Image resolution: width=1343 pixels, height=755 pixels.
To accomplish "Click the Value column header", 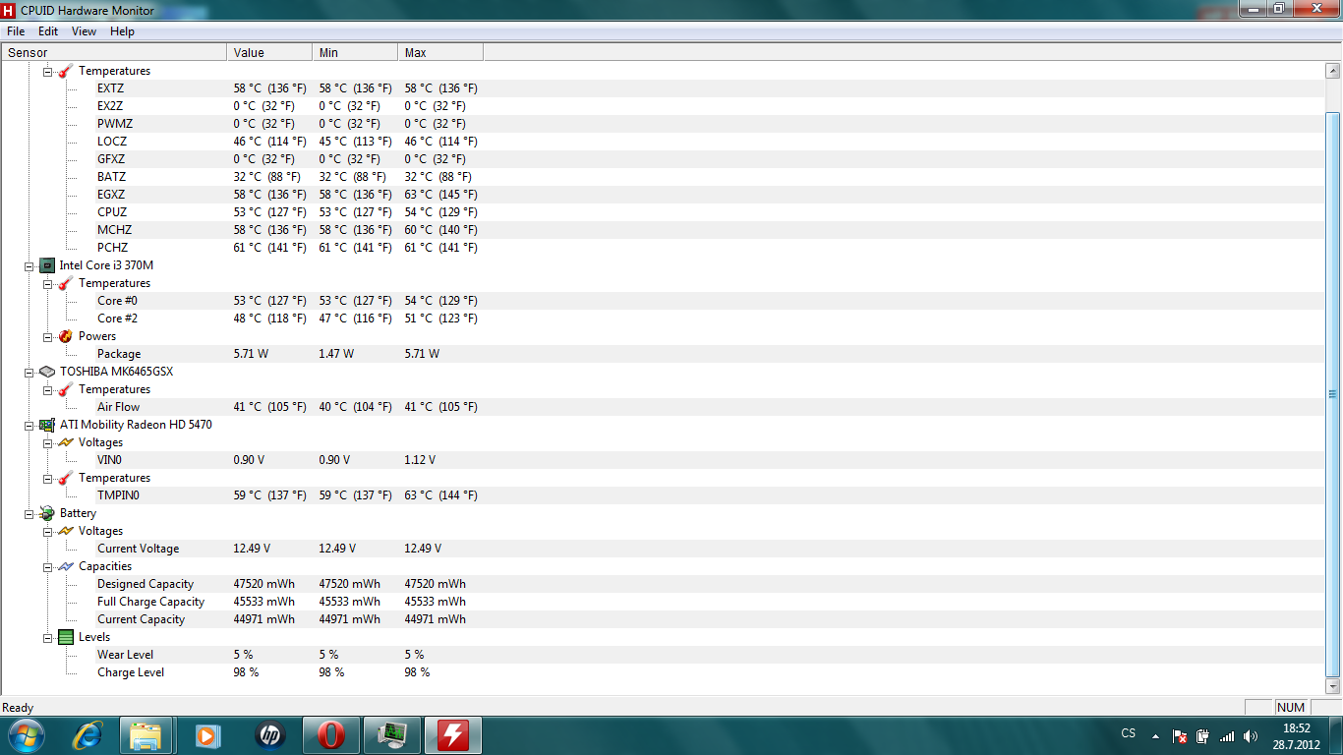I will (269, 53).
